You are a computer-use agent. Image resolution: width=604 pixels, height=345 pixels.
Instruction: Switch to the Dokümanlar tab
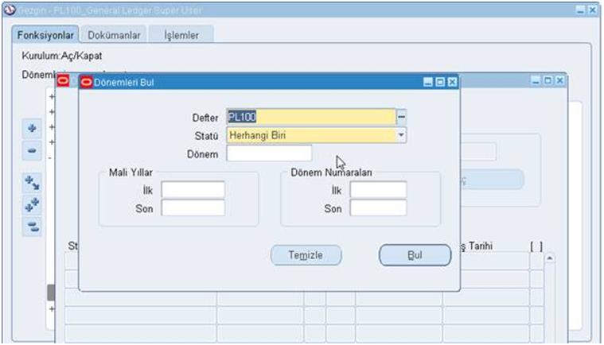point(114,36)
